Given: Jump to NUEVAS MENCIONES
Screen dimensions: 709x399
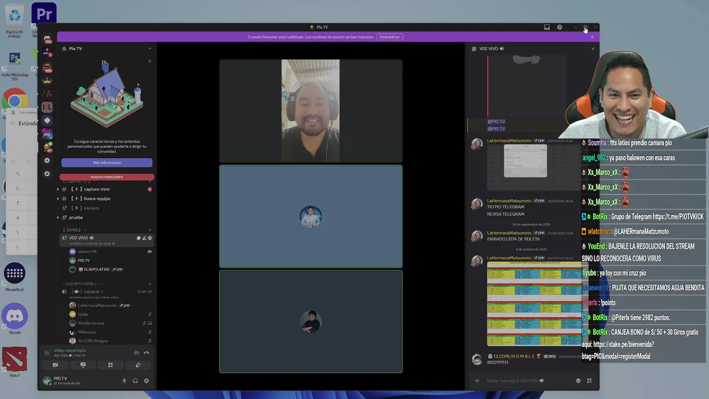Looking at the screenshot, I should coord(106,177).
